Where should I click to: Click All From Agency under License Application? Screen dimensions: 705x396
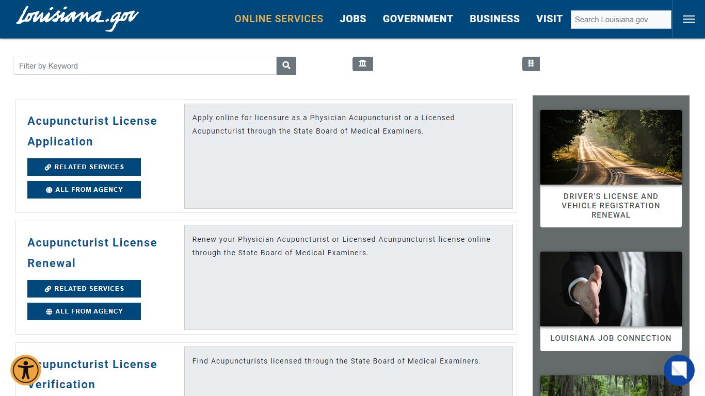click(x=84, y=190)
